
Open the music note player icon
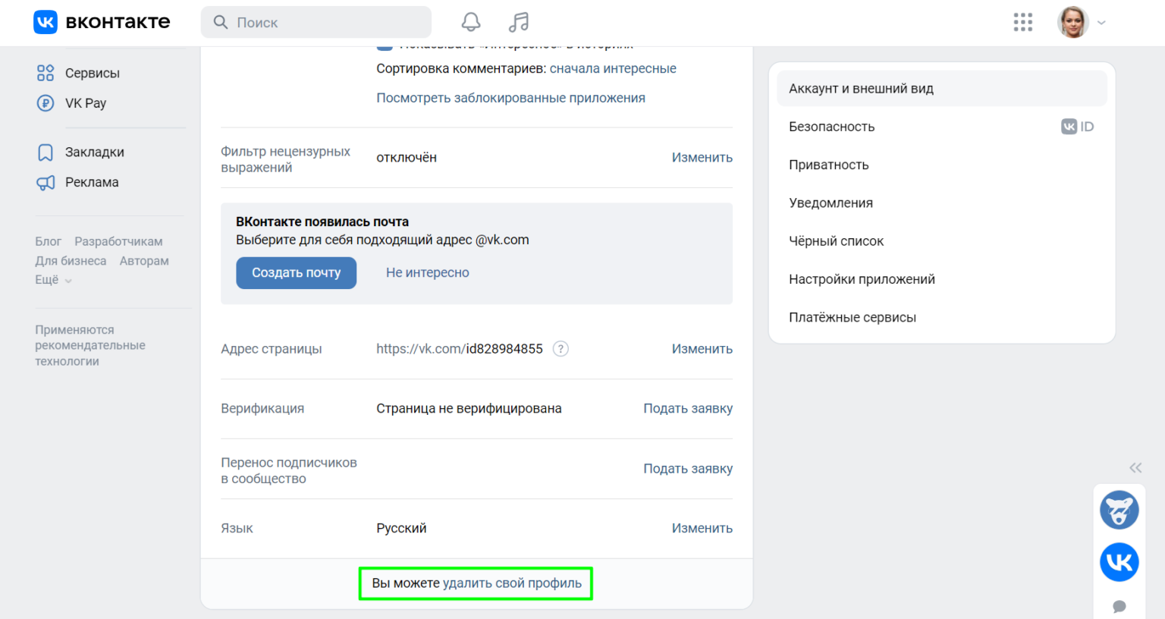[519, 22]
